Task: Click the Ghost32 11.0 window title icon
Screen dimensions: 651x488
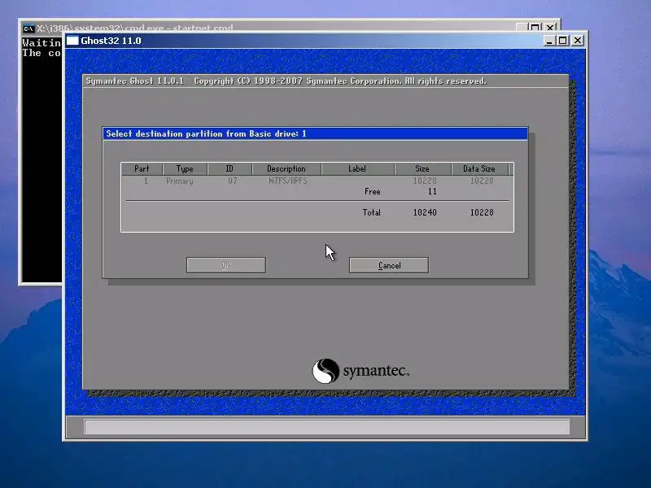Action: click(x=72, y=41)
